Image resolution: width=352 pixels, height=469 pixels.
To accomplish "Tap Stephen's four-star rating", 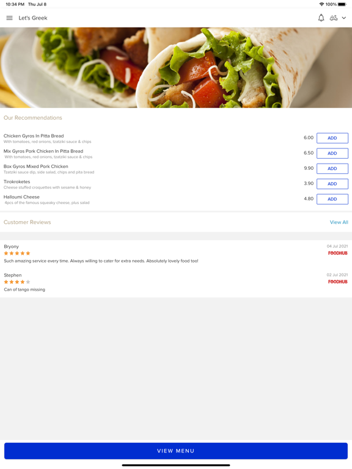I will [x=17, y=282].
